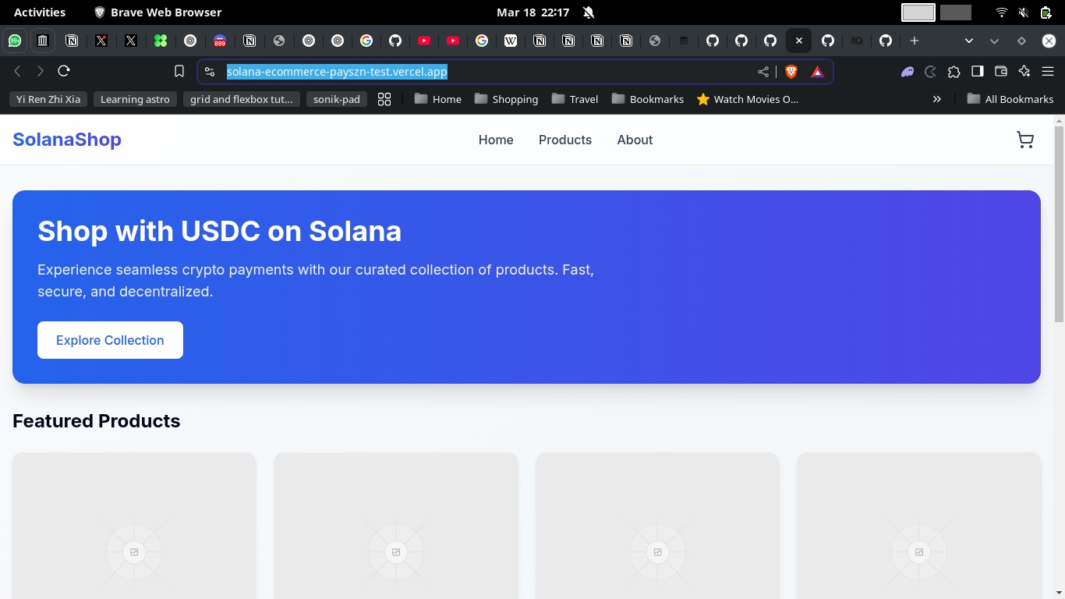Click the share icon in address bar
Image resolution: width=1065 pixels, height=599 pixels.
pos(763,72)
